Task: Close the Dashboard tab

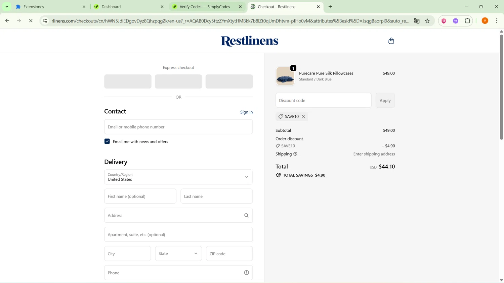Action: 162,7
